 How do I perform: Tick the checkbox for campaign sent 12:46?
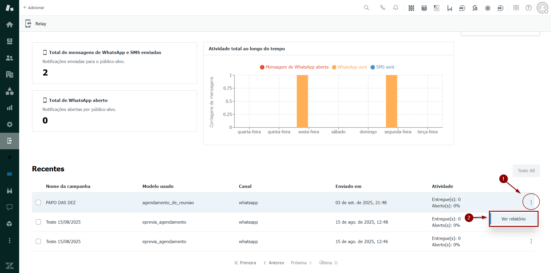click(38, 241)
